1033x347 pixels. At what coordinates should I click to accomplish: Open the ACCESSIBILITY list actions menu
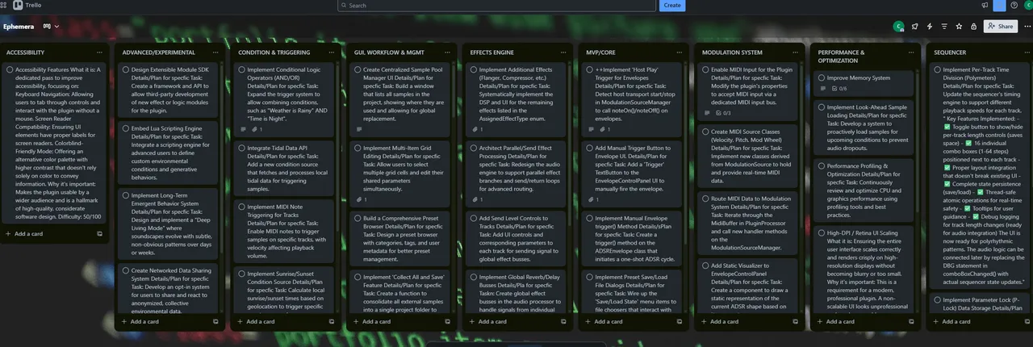click(x=99, y=52)
